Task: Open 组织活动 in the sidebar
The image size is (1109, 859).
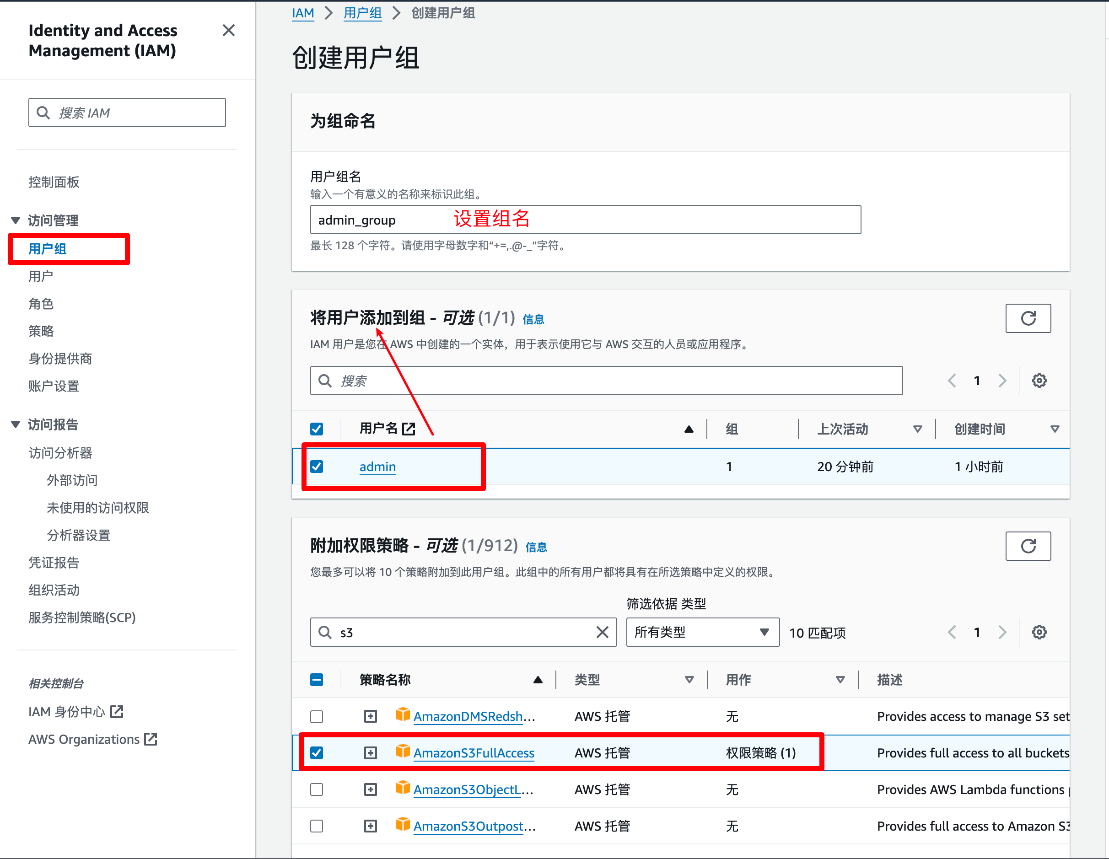Action: pyautogui.click(x=54, y=590)
